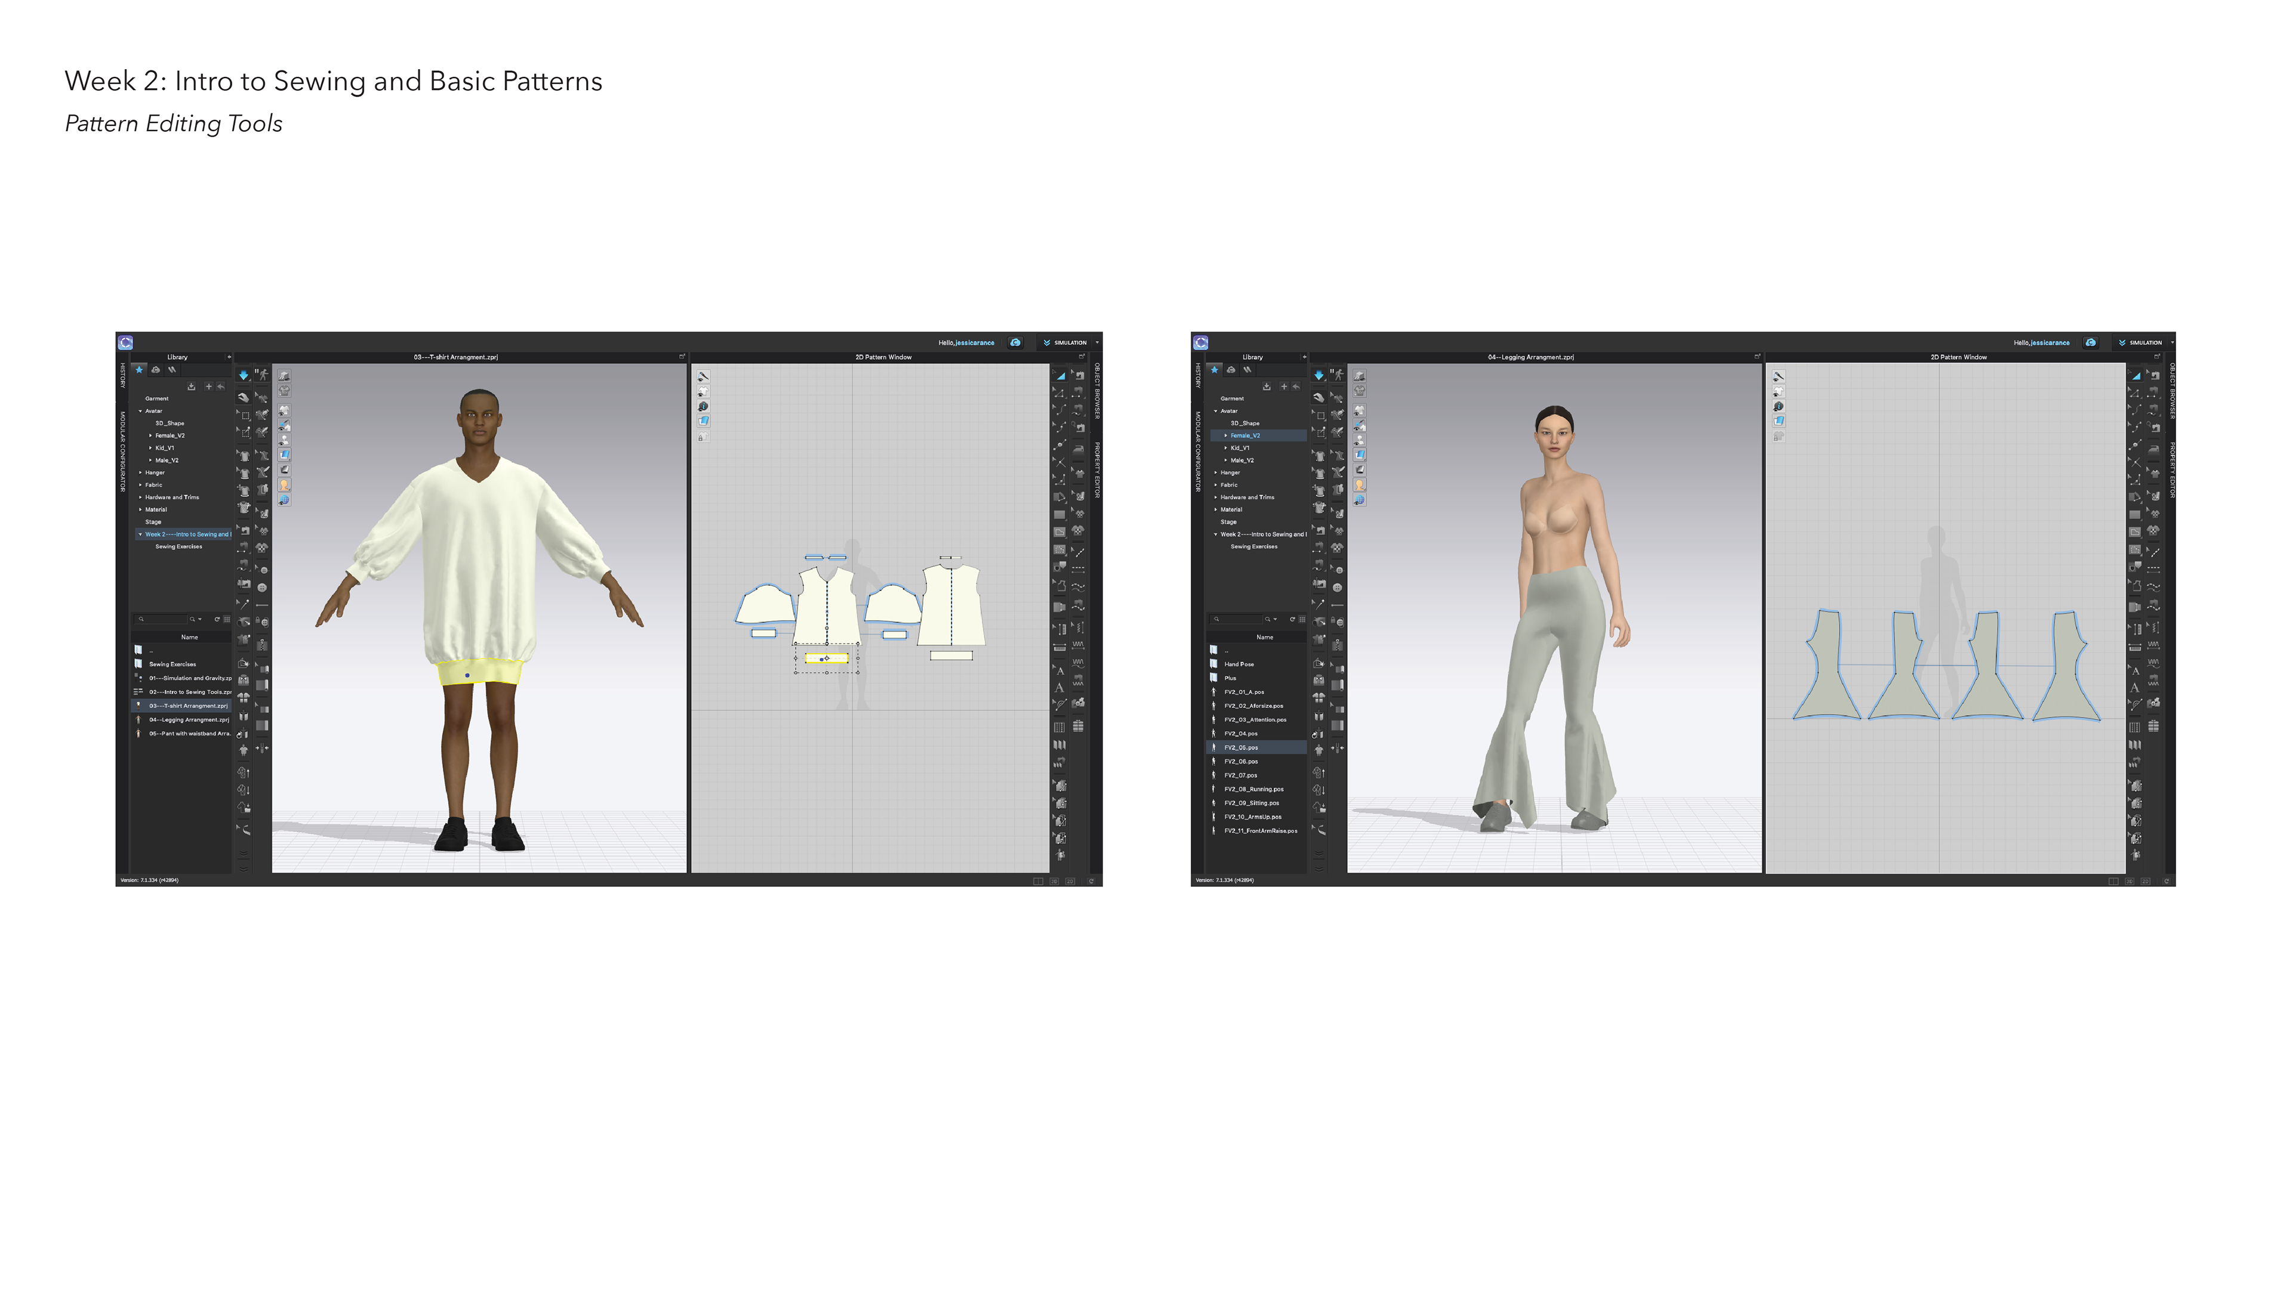Toggle globe 3D environment visibility icon in T-shirt view

pos(284,500)
